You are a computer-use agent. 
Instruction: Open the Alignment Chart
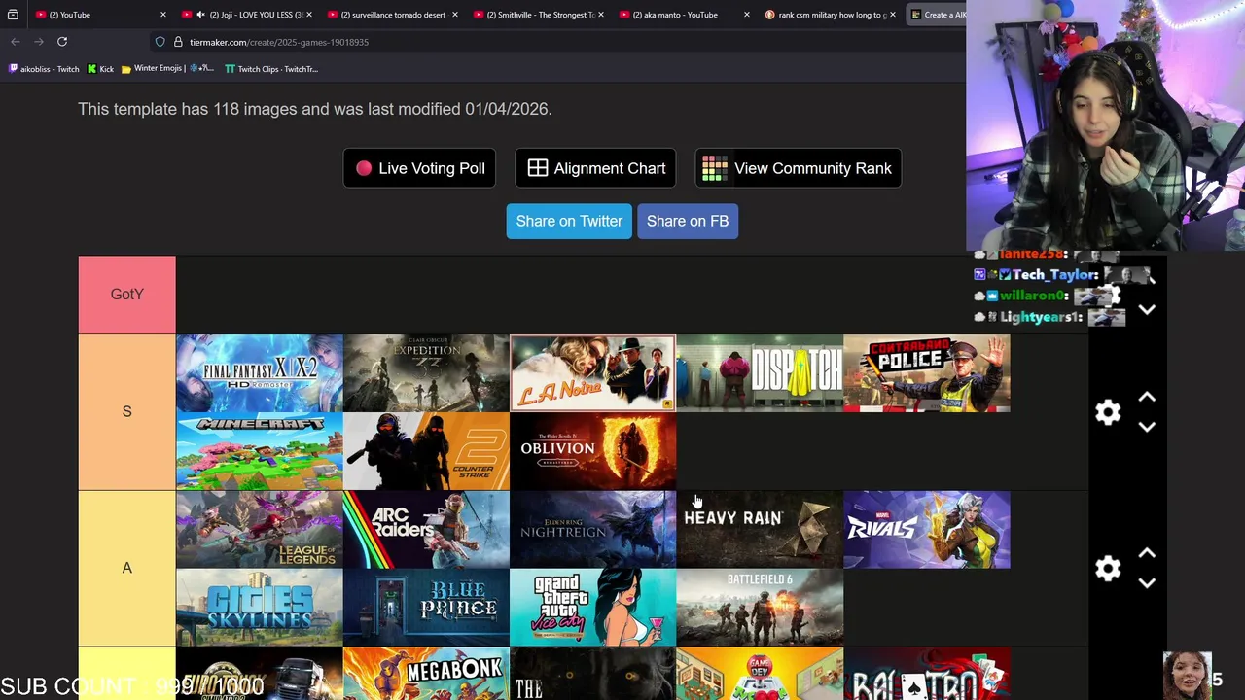coord(595,168)
